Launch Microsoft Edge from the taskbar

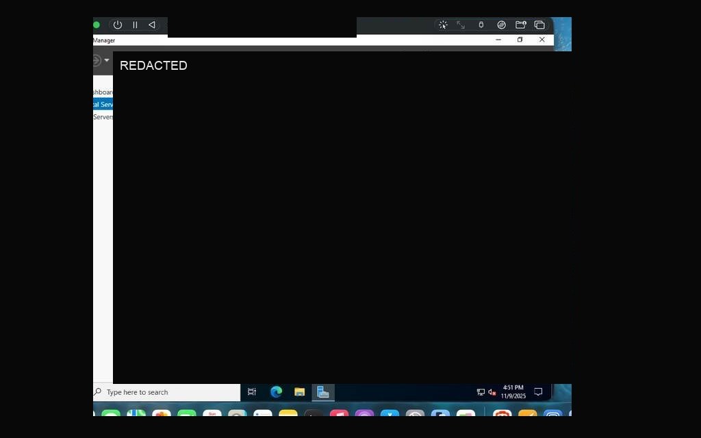pyautogui.click(x=277, y=392)
